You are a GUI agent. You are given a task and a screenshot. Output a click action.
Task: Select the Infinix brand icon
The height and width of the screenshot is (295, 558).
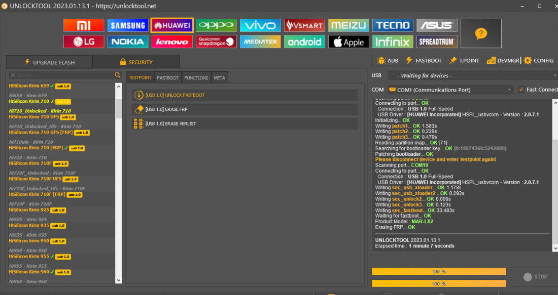[393, 41]
